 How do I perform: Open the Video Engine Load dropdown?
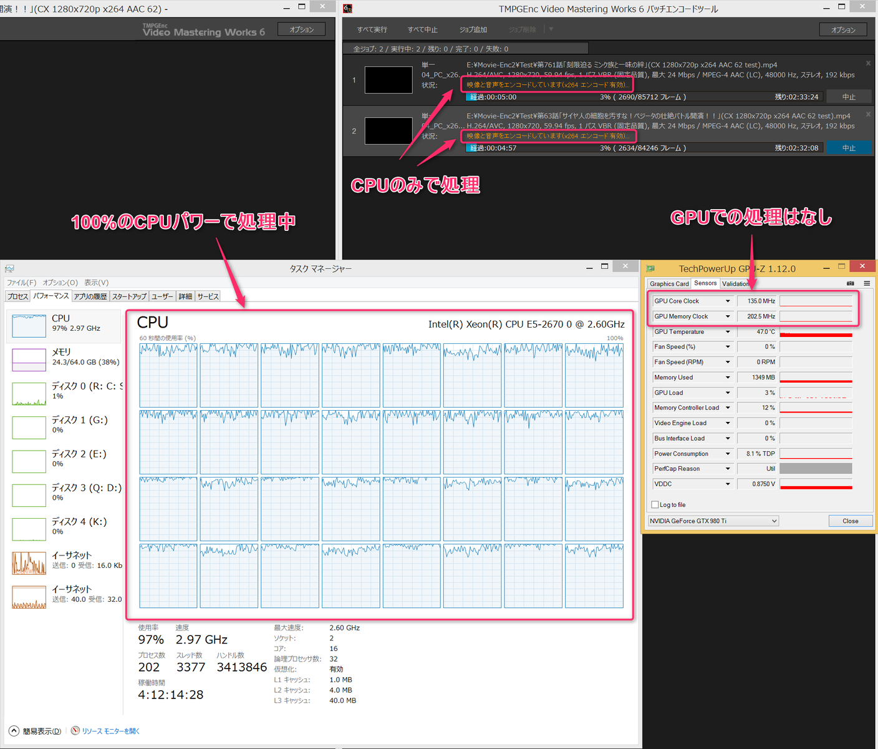pyautogui.click(x=727, y=423)
